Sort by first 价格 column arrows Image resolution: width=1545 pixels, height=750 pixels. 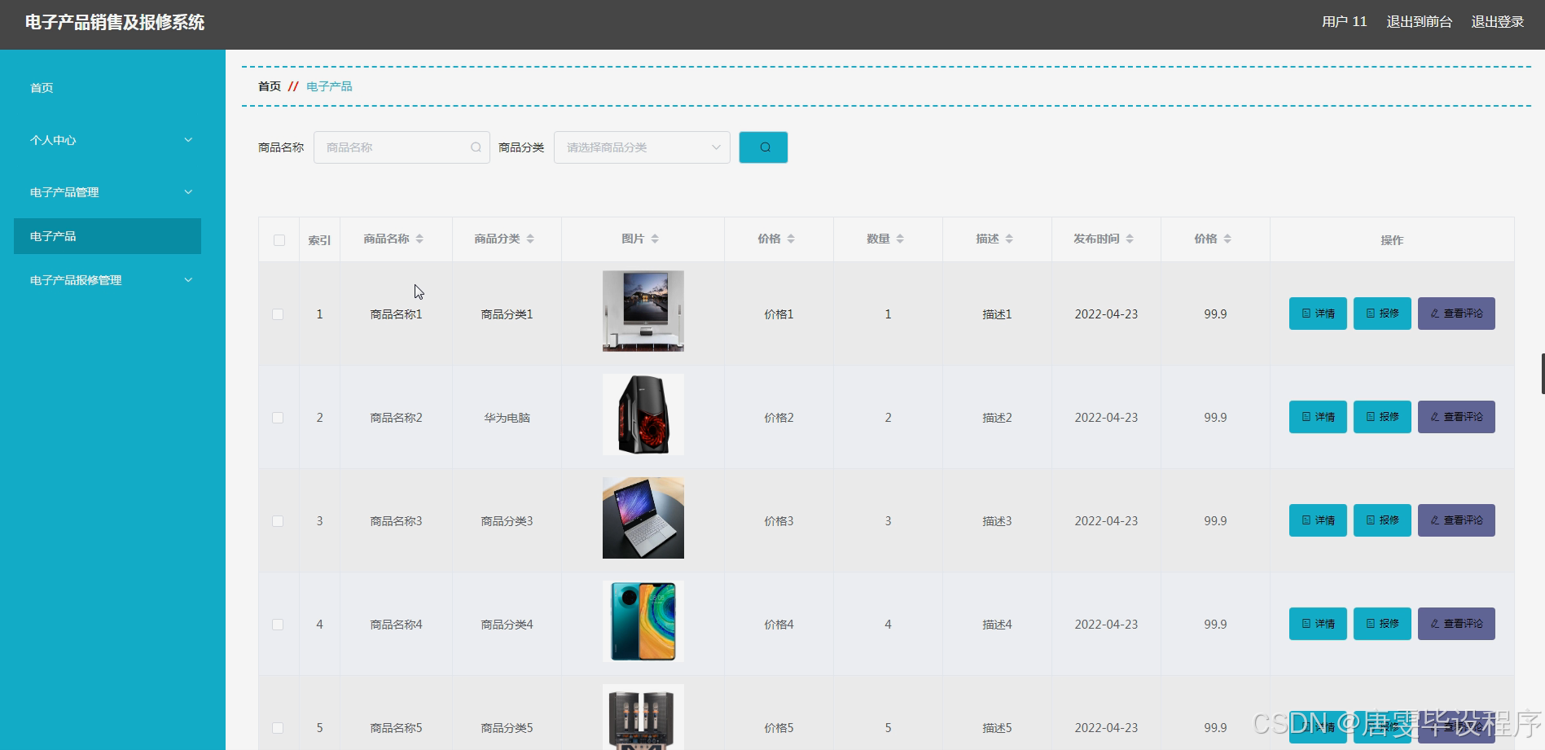click(x=791, y=239)
